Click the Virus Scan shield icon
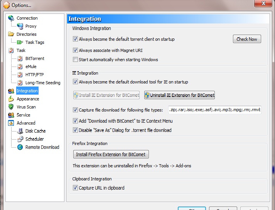 pyautogui.click(x=11, y=107)
